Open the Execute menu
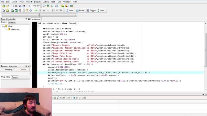 click(38, 2)
